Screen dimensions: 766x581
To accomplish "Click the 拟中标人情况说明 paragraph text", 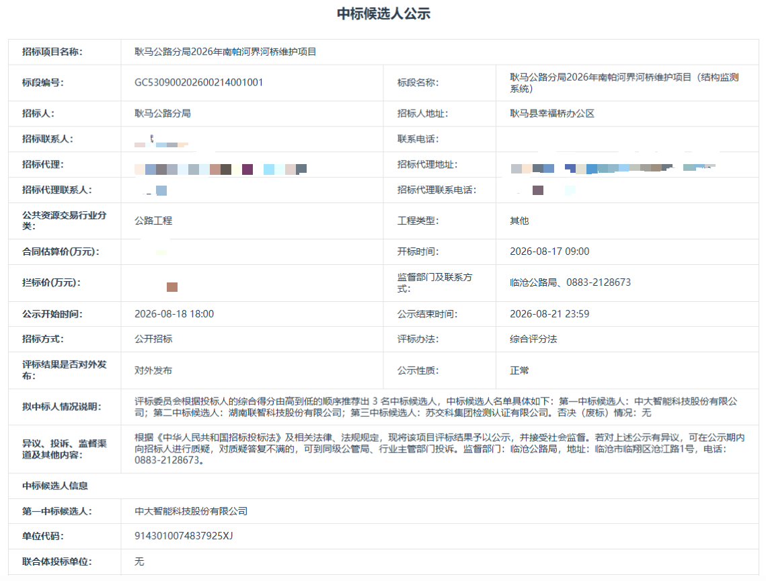I will point(436,407).
